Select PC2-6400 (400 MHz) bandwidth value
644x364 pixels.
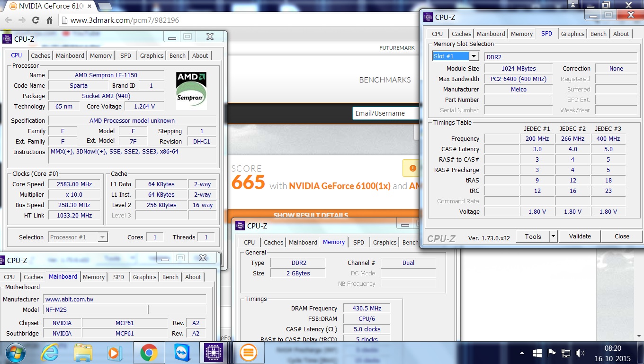[x=519, y=79]
